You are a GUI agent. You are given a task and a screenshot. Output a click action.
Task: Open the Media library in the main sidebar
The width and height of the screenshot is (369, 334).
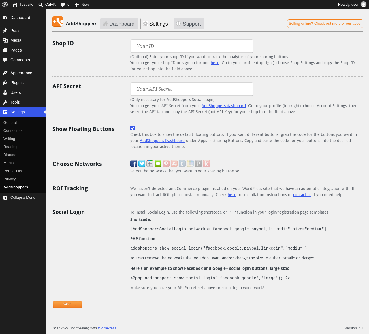click(23, 40)
